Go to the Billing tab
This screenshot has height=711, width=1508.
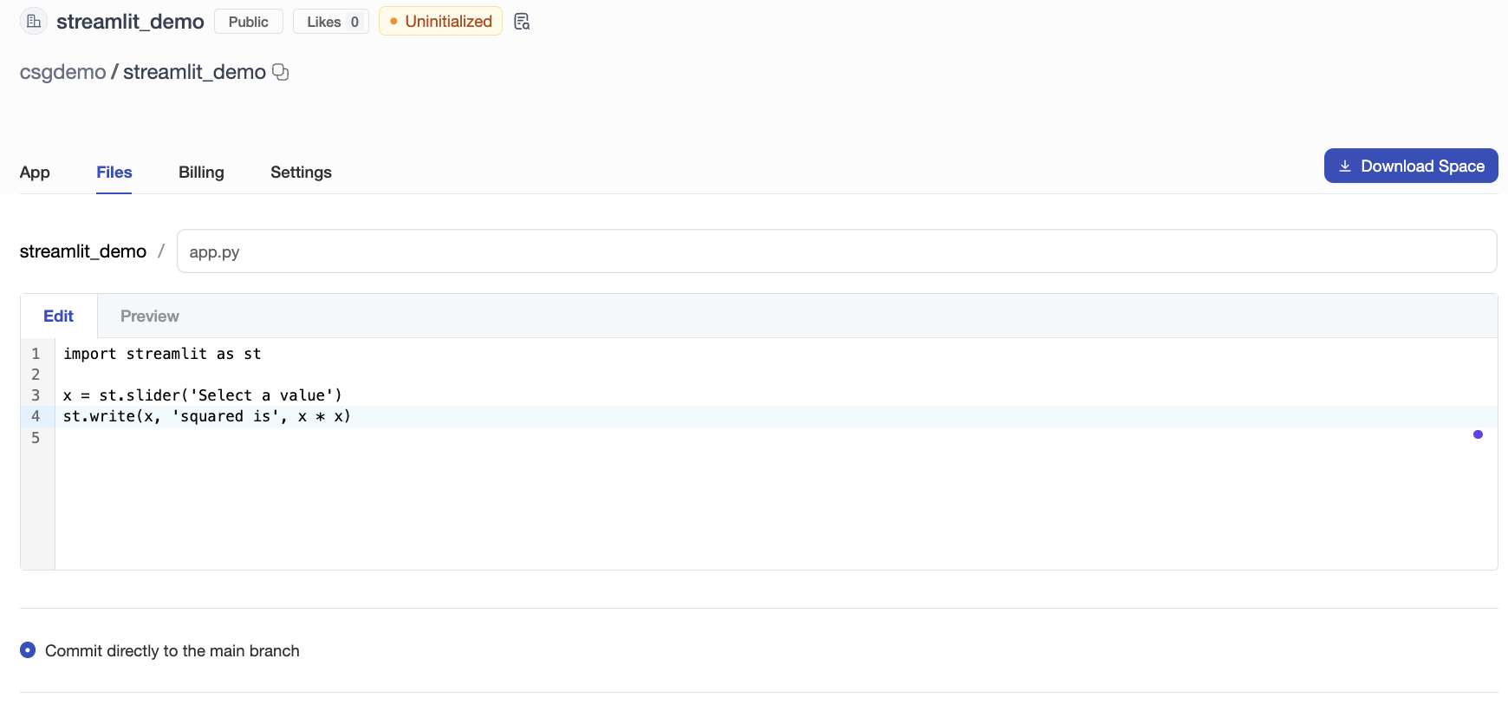pos(201,173)
